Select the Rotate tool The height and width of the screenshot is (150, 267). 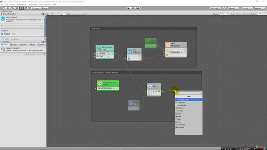[x=12, y=8]
